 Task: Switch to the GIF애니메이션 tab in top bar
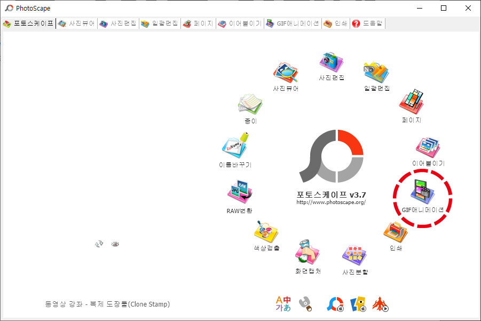click(293, 24)
